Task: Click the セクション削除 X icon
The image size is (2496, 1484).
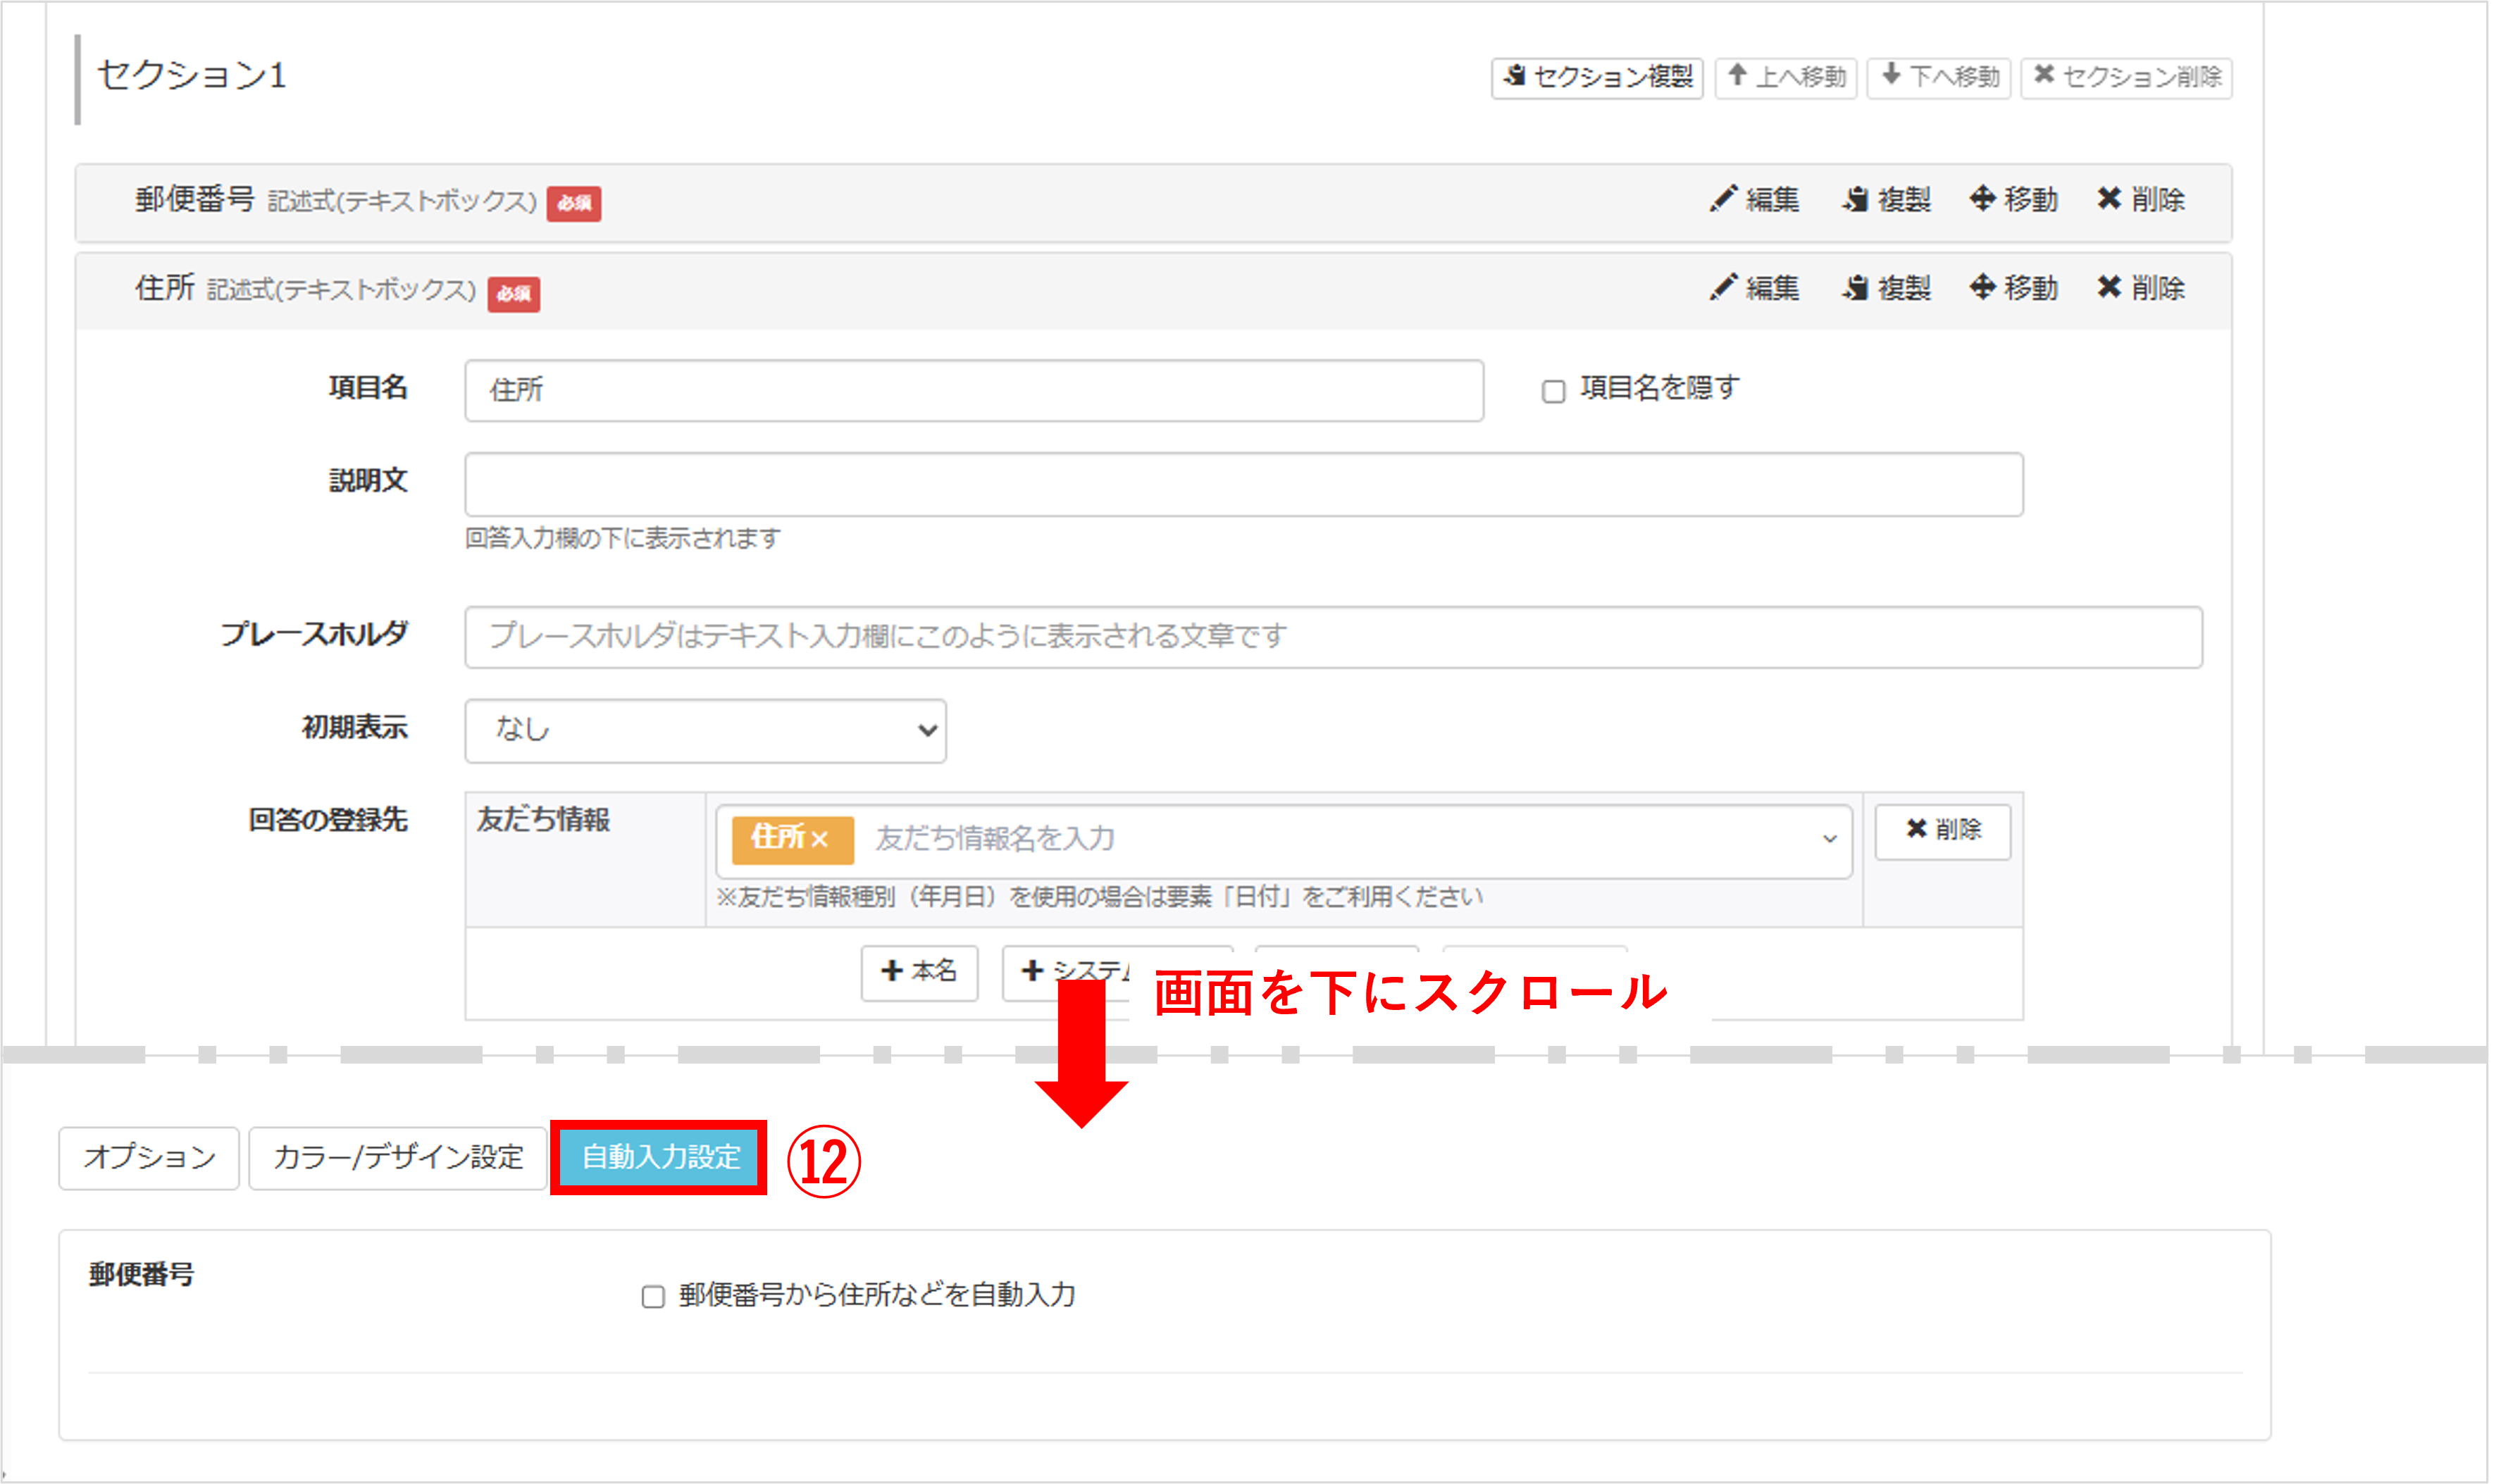Action: pyautogui.click(x=2045, y=77)
